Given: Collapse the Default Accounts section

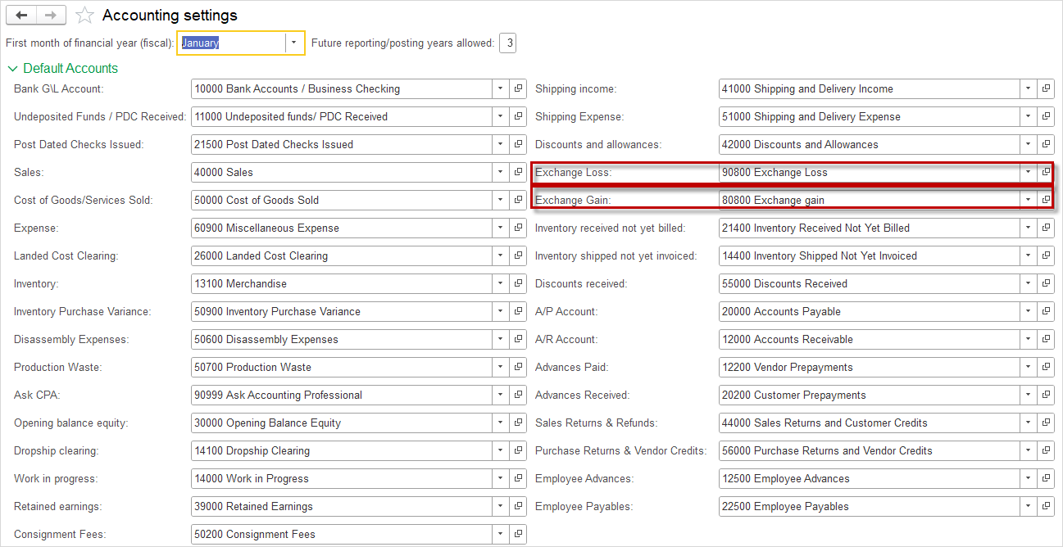Looking at the screenshot, I should coord(13,69).
